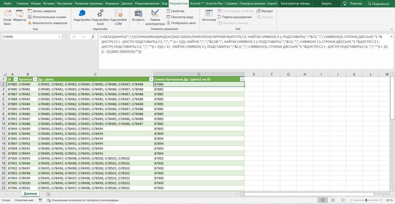
Task: Switch to the Рецензирование tab
Action: click(x=147, y=4)
